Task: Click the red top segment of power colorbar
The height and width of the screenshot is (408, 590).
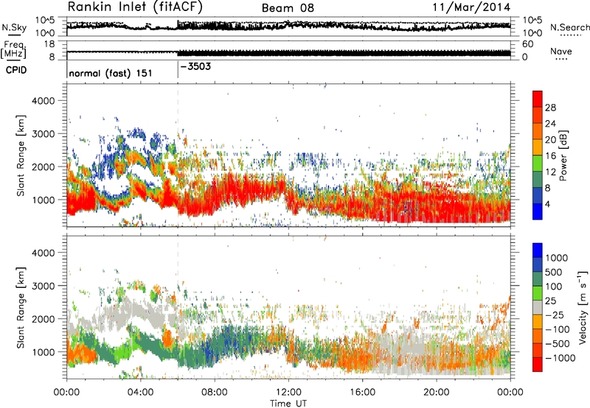Action: pos(538,99)
